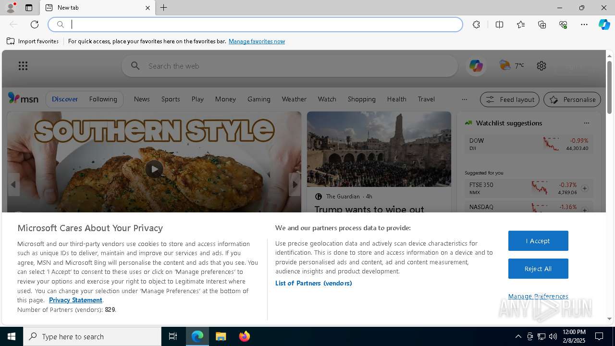615x346 pixels.
Task: Click the Windows taskbar search box
Action: coord(92,336)
